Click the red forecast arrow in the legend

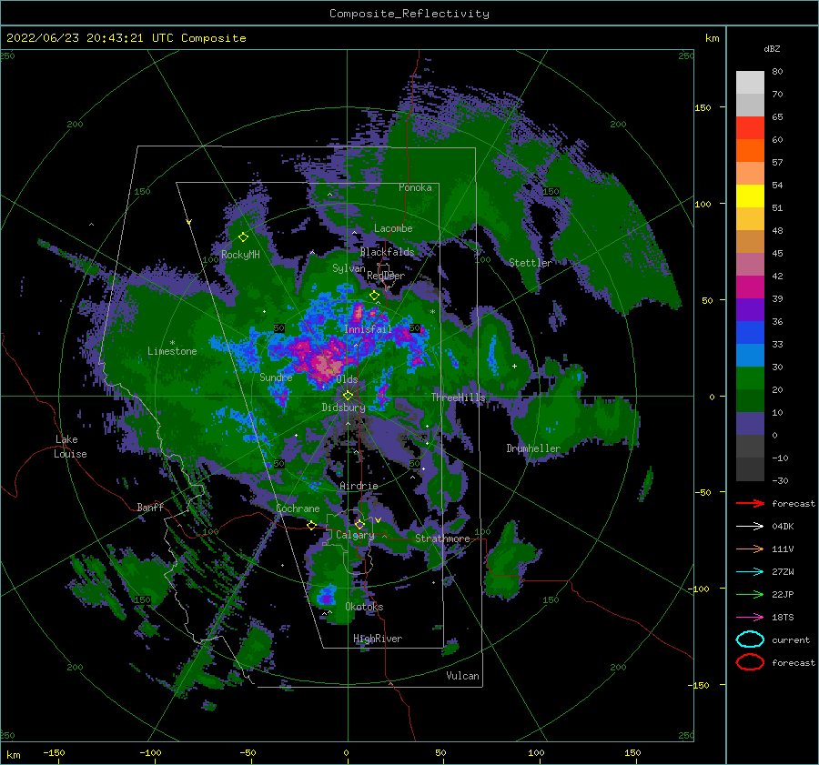pos(750,503)
